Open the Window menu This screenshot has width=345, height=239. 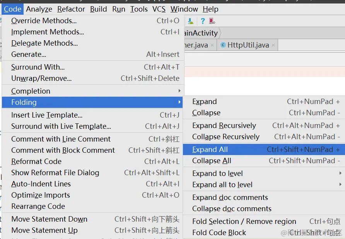(x=184, y=9)
